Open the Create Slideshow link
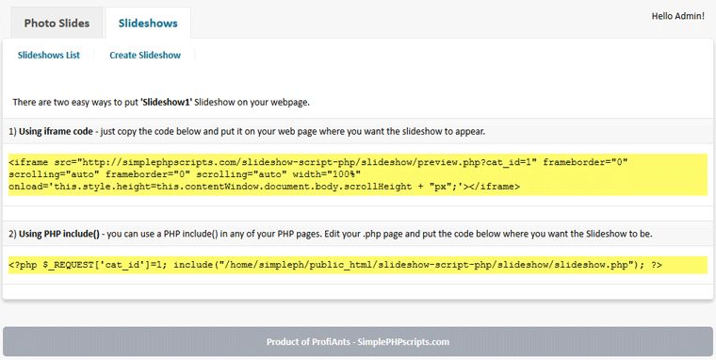Image resolution: width=716 pixels, height=360 pixels. tap(145, 56)
